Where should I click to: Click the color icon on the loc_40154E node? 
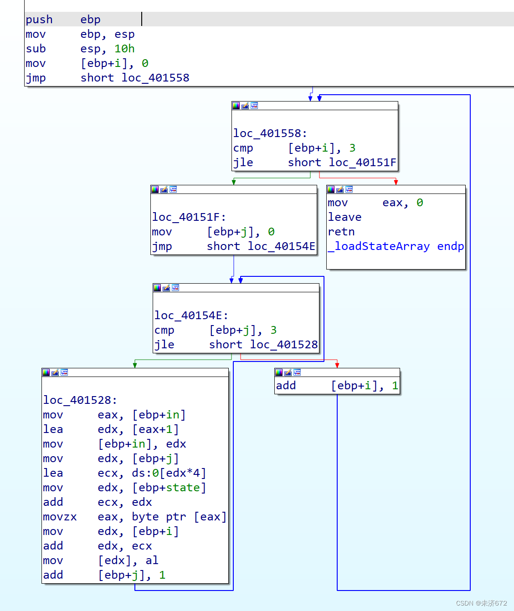click(x=157, y=288)
